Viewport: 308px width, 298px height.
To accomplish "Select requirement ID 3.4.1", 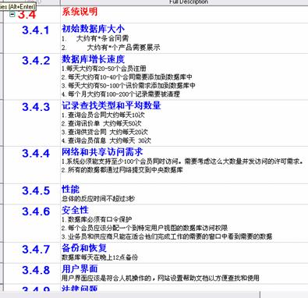I will [x=36, y=30].
